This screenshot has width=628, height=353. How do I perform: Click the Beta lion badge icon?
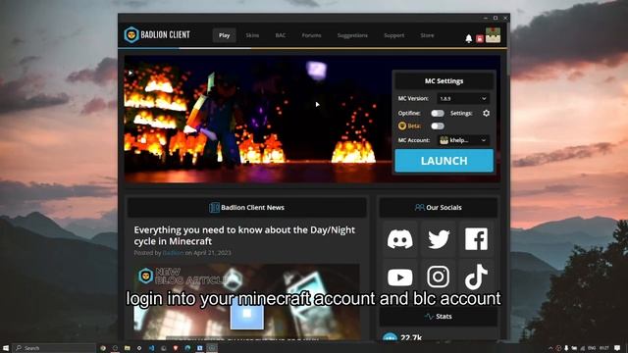pyautogui.click(x=402, y=126)
